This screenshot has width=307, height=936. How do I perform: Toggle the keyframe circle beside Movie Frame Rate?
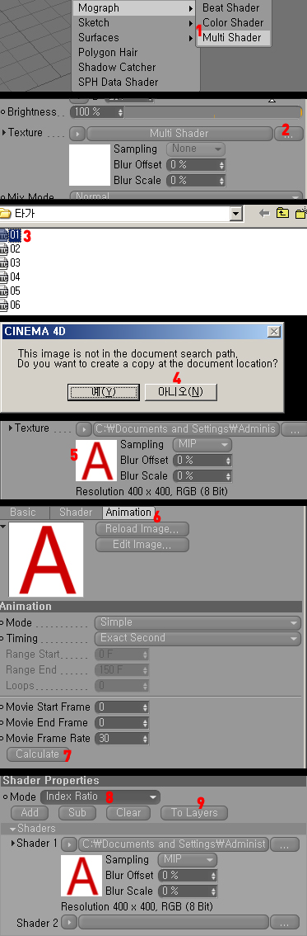2,739
